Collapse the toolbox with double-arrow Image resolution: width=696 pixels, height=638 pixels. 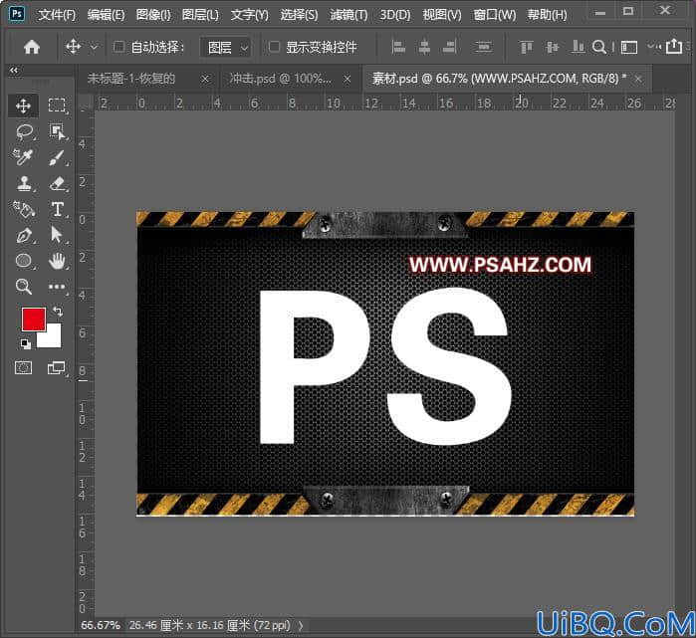point(14,70)
